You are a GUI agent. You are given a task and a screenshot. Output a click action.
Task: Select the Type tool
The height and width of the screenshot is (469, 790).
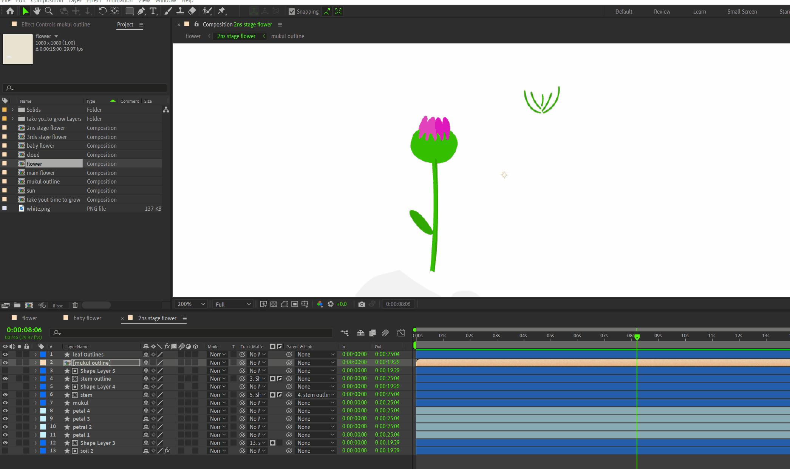[153, 11]
